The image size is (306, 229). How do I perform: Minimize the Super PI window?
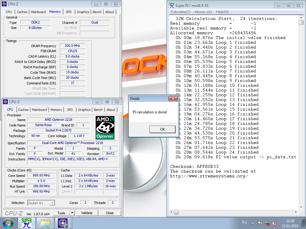pos(279,6)
